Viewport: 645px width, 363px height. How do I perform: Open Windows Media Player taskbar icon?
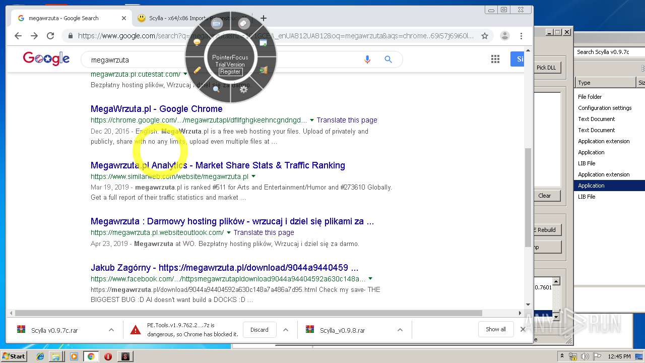tap(74, 356)
